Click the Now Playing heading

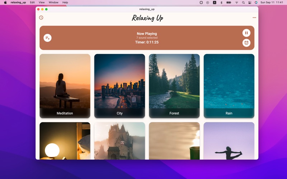147,34
